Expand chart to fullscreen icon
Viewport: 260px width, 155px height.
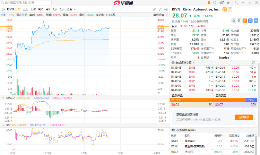160,9
